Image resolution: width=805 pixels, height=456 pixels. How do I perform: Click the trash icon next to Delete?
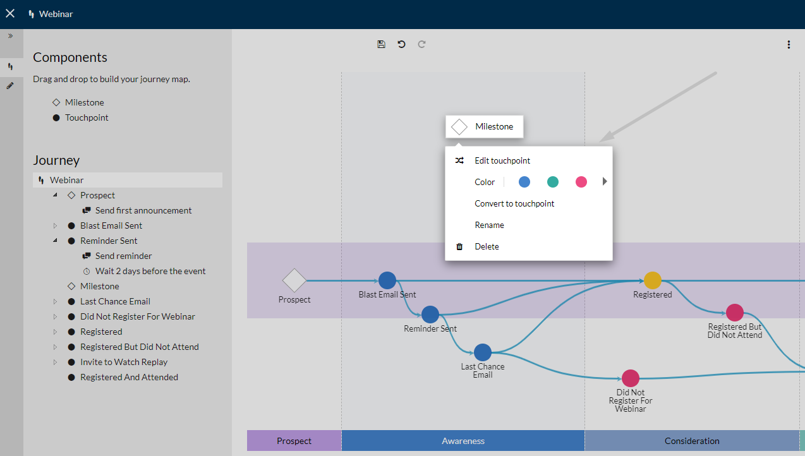(x=459, y=246)
